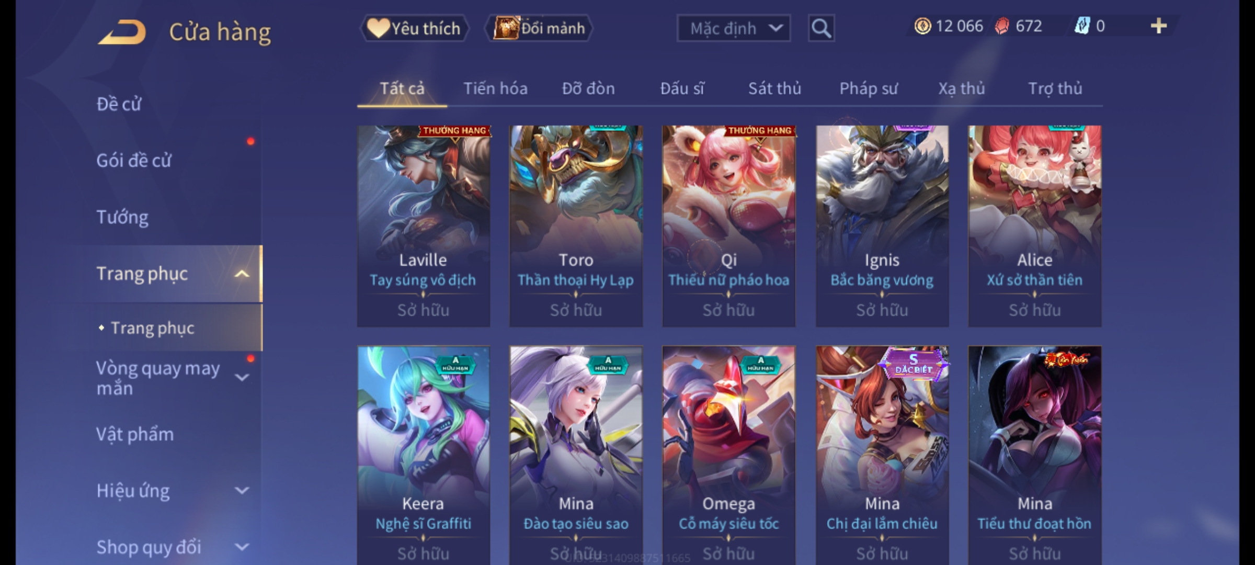This screenshot has height=565, width=1255.
Task: Open Gói đề cử sidebar item
Action: pos(134,160)
